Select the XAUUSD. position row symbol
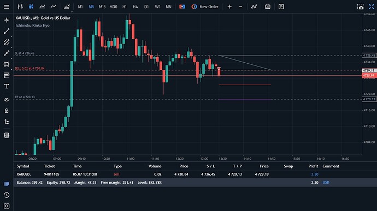This screenshot has height=211, width=377. [23, 174]
